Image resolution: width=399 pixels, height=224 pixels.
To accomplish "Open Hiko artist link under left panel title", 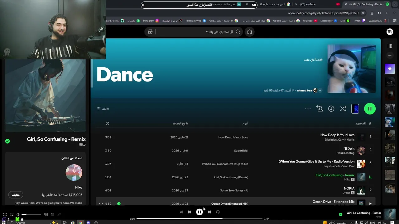I will [82, 144].
